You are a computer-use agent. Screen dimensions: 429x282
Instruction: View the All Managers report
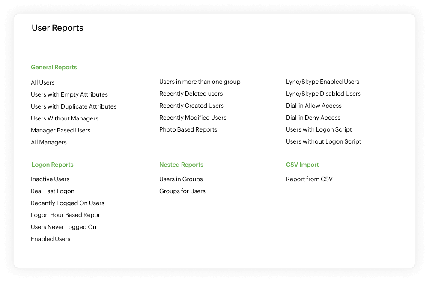[48, 142]
